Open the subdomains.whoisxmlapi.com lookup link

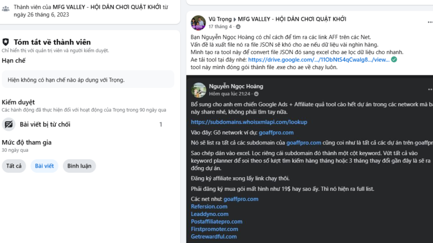point(249,122)
